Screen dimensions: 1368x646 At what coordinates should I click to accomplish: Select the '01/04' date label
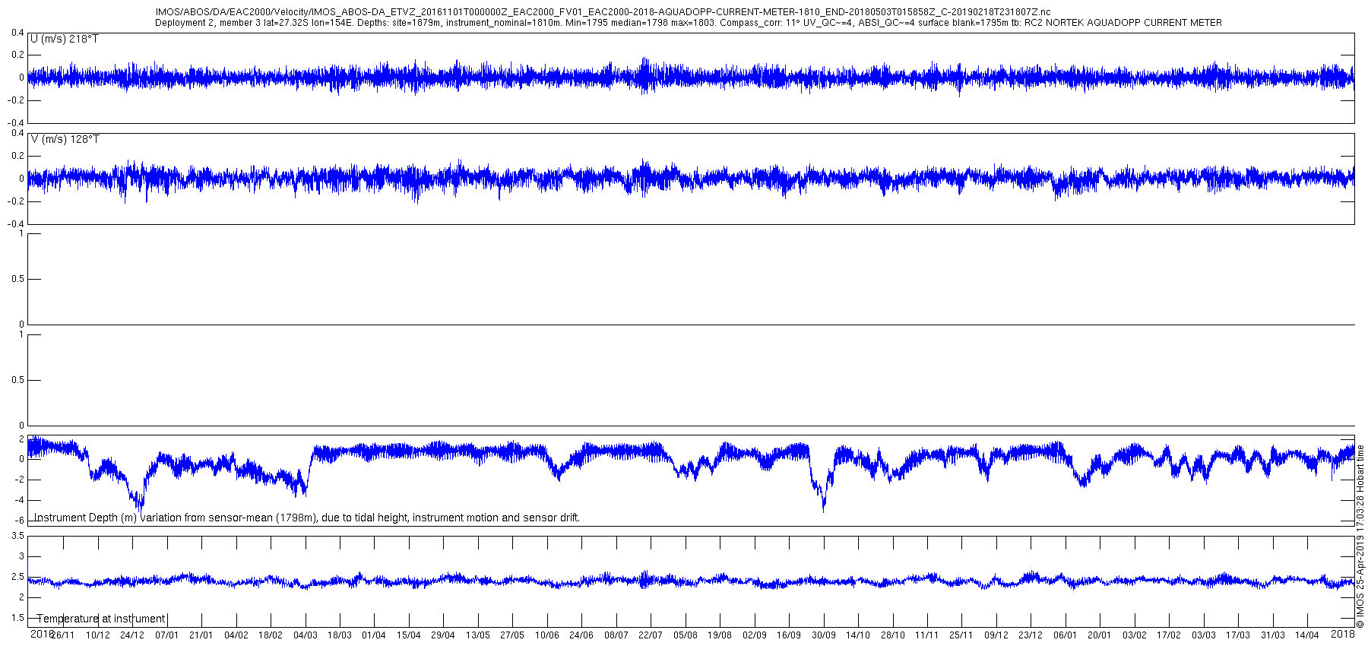click(x=374, y=635)
